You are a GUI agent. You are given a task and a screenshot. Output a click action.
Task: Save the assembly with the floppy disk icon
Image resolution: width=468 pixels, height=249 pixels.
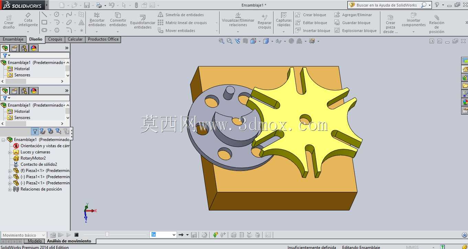click(x=87, y=5)
